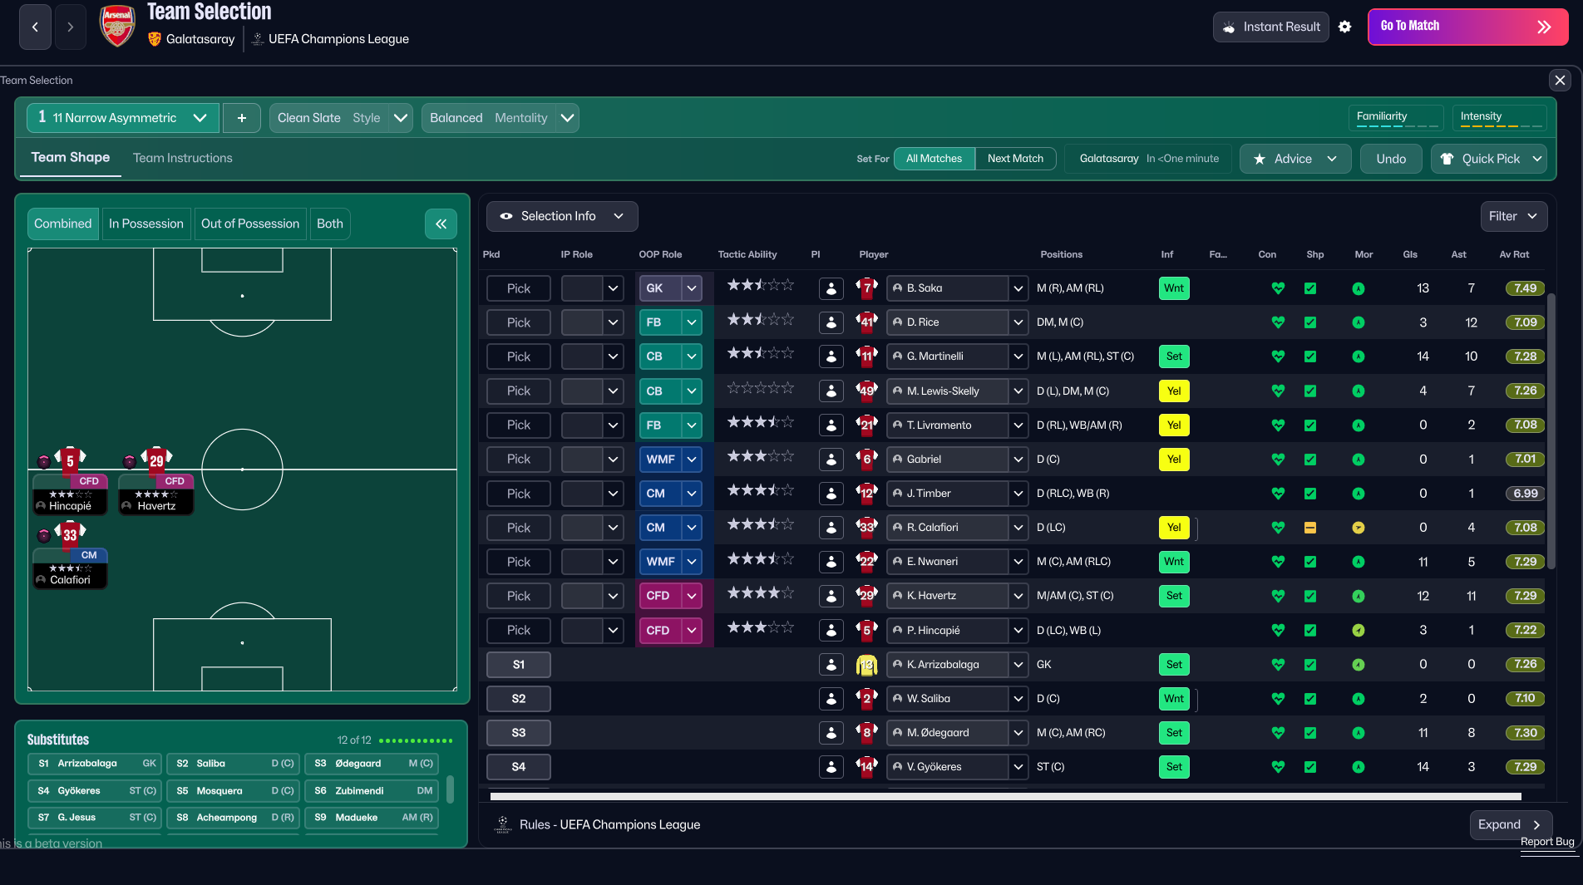Click the plus icon to add tactic
The height and width of the screenshot is (885, 1583).
(242, 118)
